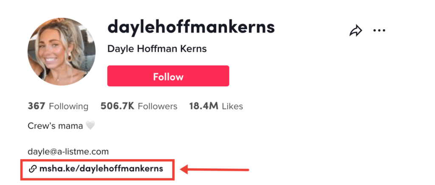Image resolution: width=435 pixels, height=185 pixels.
Task: Click the share arrow icon
Action: [x=356, y=30]
